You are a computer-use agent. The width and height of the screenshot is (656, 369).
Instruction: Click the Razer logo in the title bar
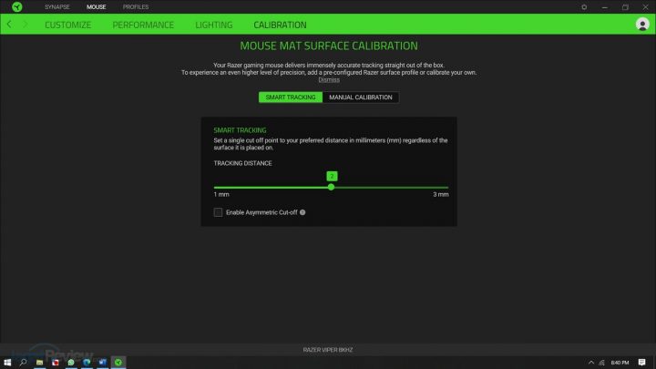(x=15, y=6)
